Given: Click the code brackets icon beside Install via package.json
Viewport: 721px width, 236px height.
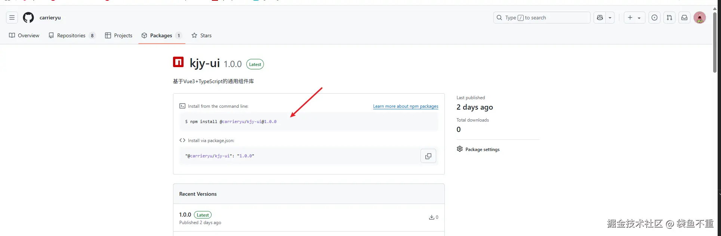Looking at the screenshot, I should click(x=182, y=140).
